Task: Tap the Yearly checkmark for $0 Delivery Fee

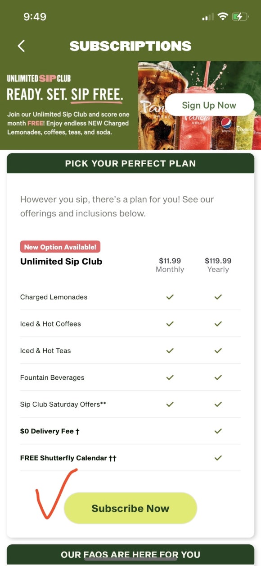Action: click(218, 431)
